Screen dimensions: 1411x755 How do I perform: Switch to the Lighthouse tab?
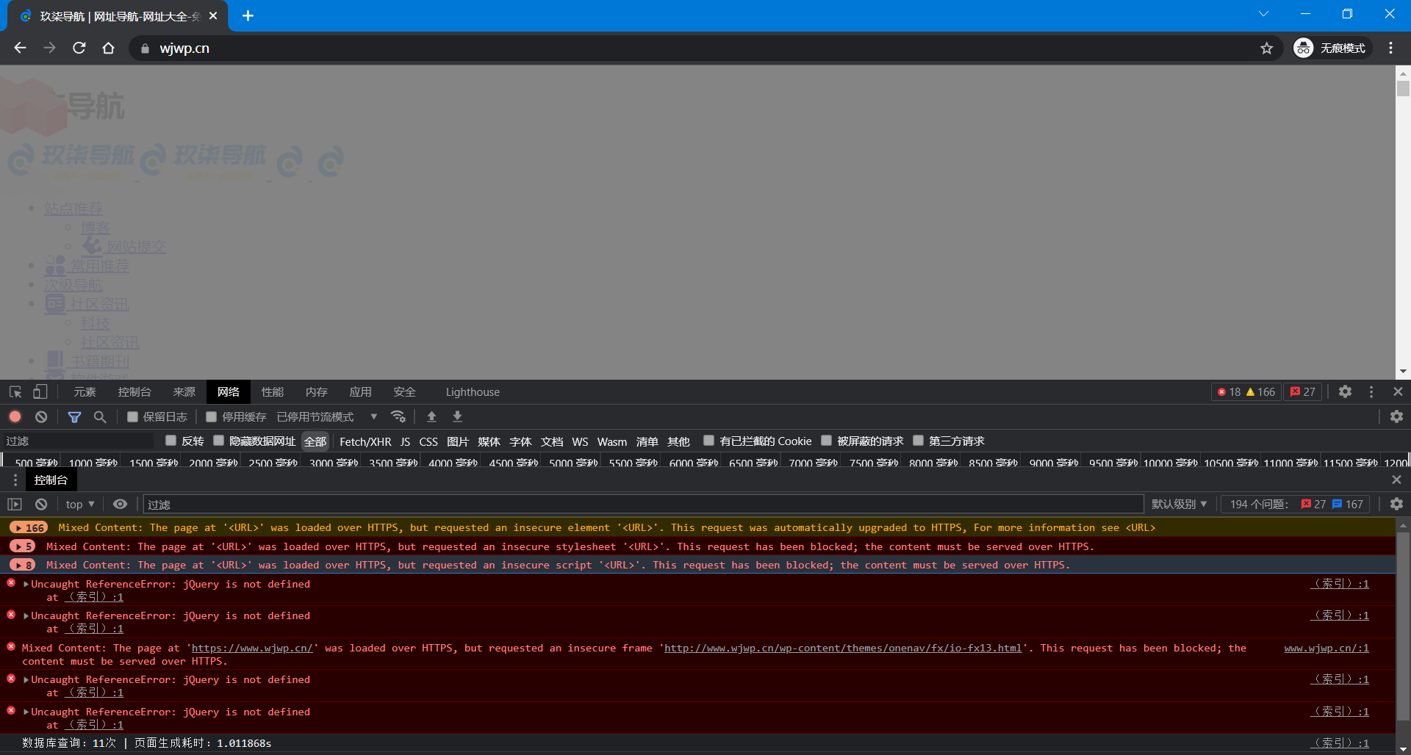pyautogui.click(x=473, y=391)
